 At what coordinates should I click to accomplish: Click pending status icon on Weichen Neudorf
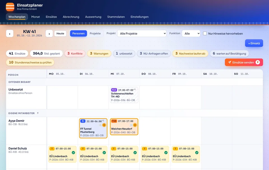pos(131,125)
